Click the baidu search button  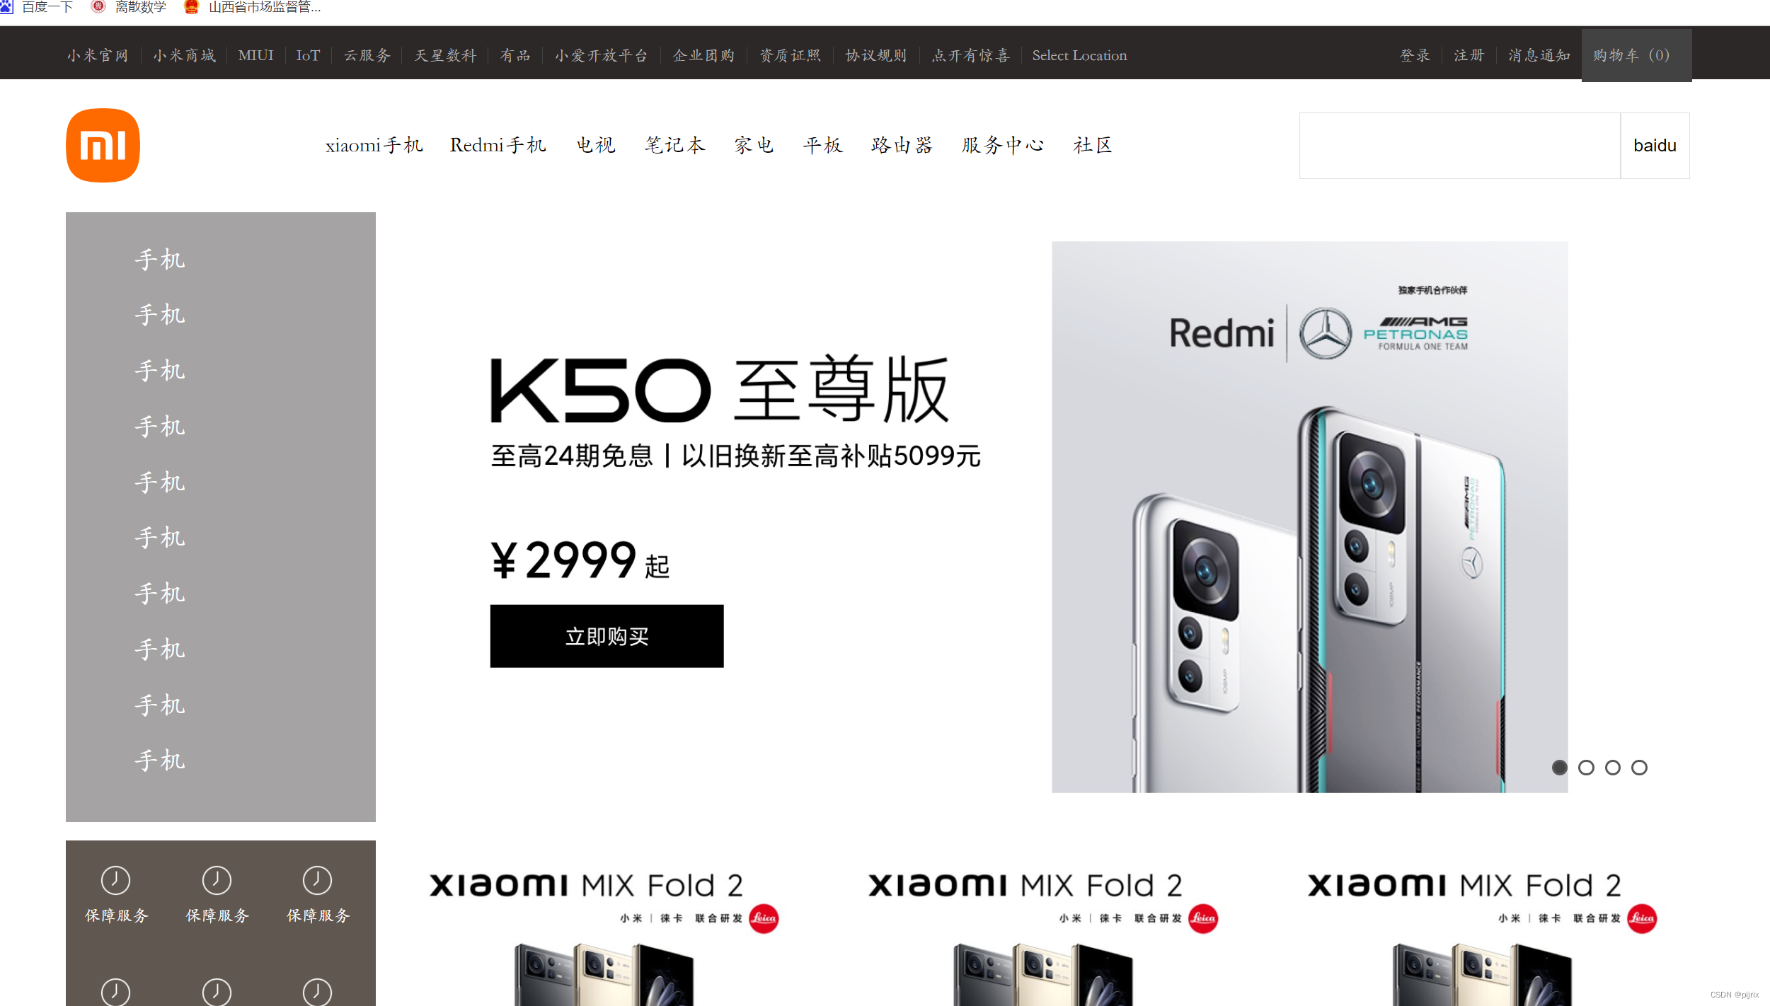point(1655,146)
